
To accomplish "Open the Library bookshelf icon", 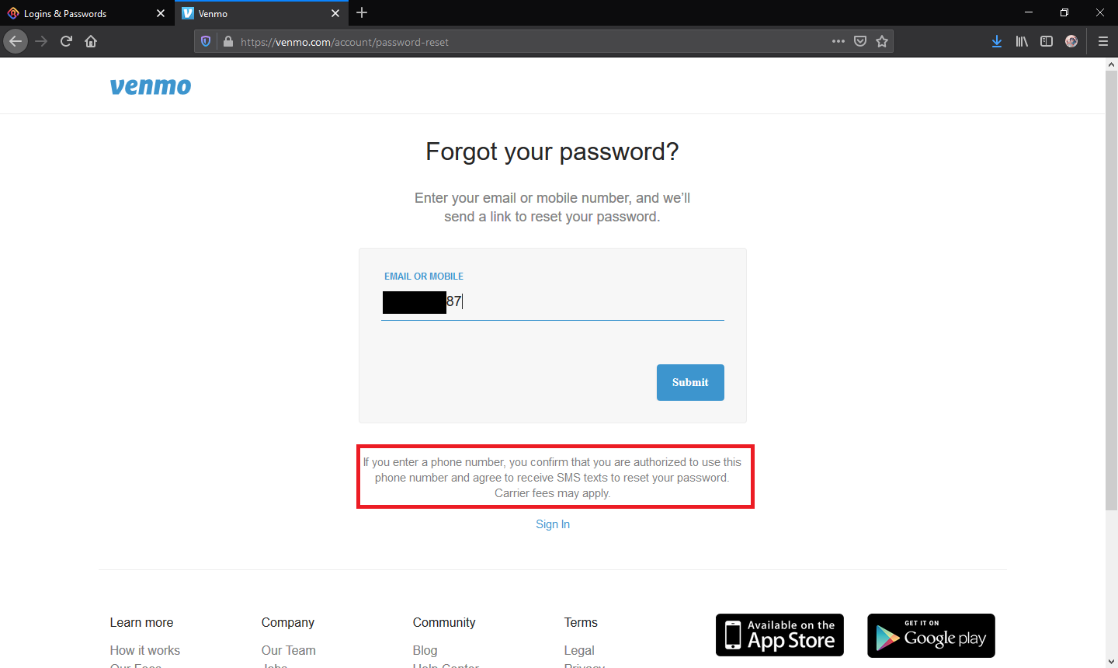I will tap(1022, 41).
